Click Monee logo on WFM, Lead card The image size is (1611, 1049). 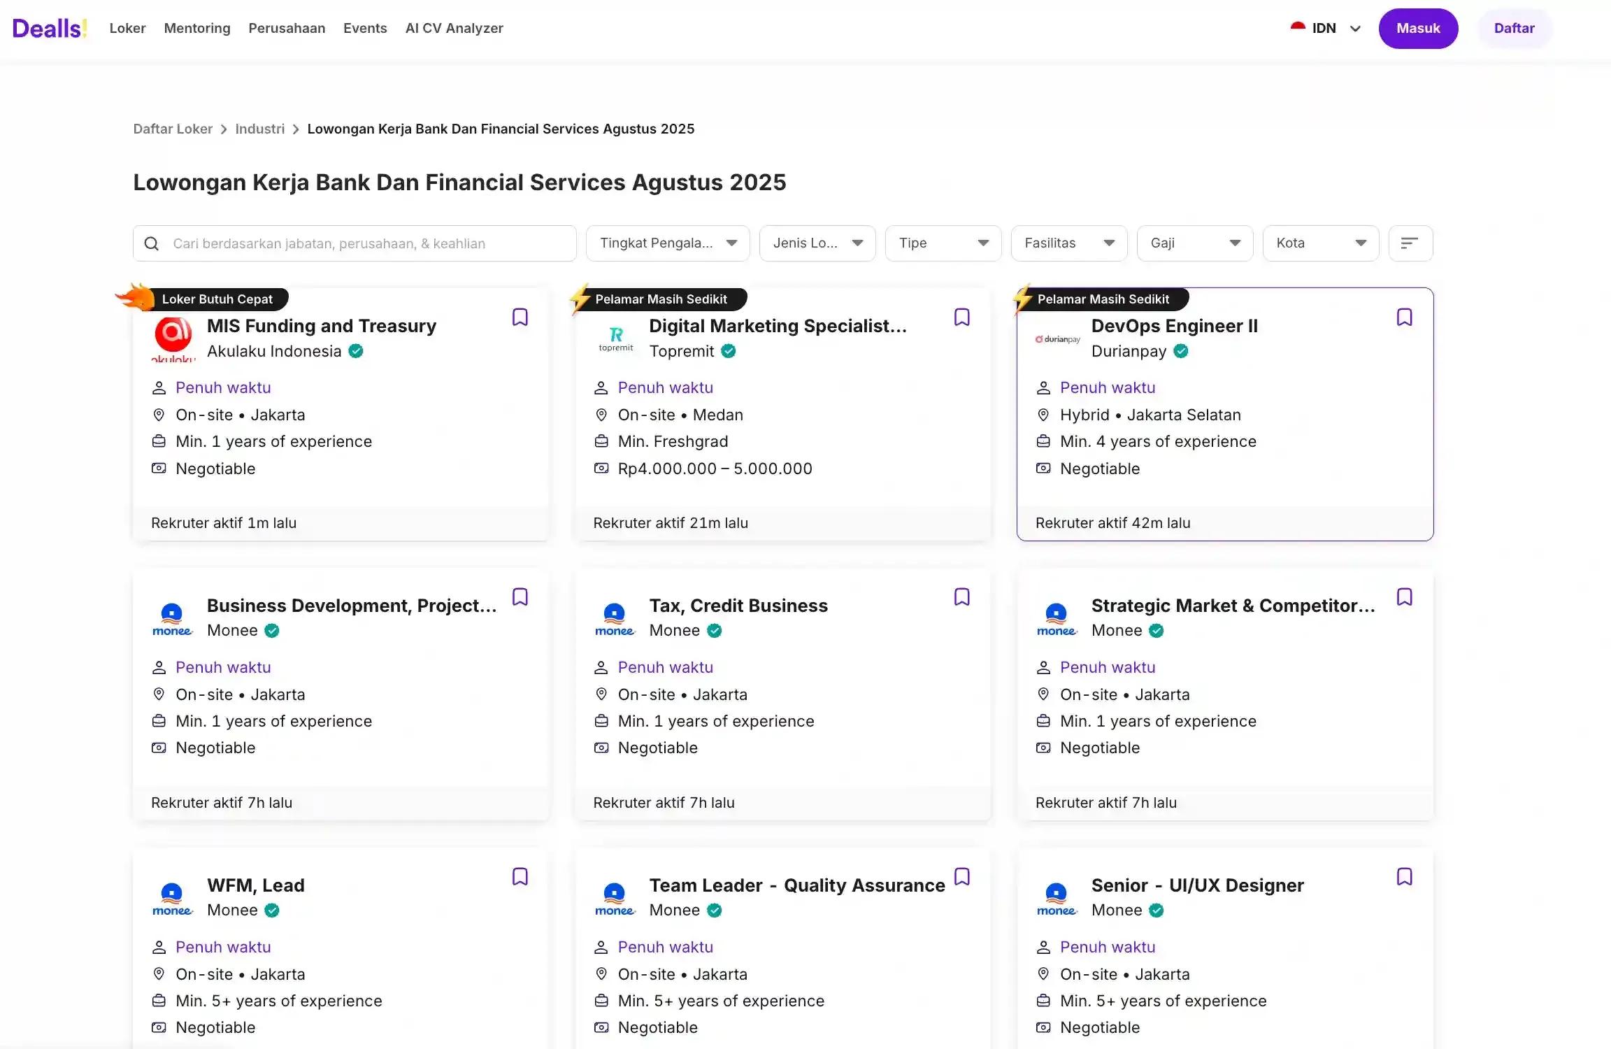click(173, 898)
